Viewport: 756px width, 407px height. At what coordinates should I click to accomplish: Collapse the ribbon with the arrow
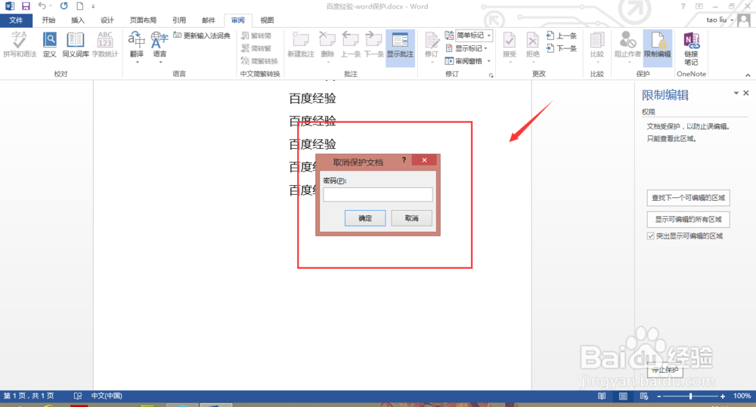(748, 76)
